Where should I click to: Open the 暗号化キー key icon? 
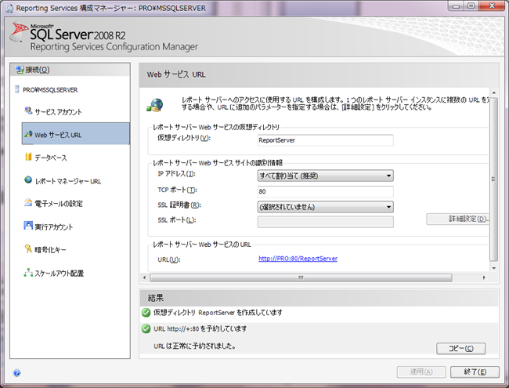(x=28, y=248)
